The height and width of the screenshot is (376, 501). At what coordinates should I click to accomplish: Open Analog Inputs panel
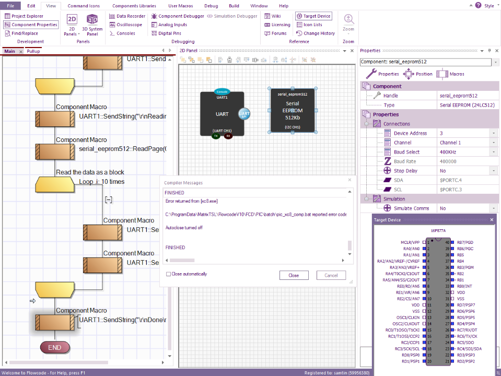(x=169, y=25)
